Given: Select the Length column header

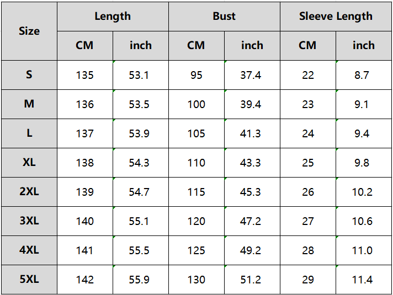Looking at the screenshot, I should [113, 16].
